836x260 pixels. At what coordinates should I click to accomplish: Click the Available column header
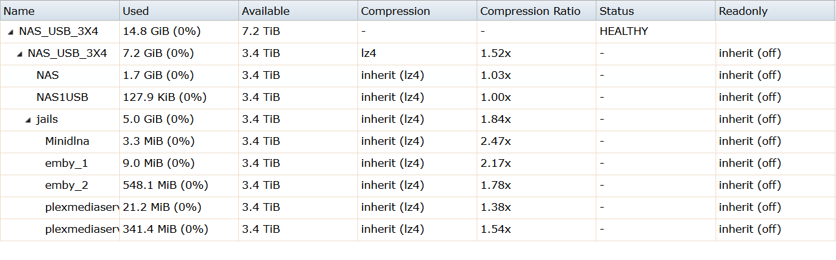265,11
